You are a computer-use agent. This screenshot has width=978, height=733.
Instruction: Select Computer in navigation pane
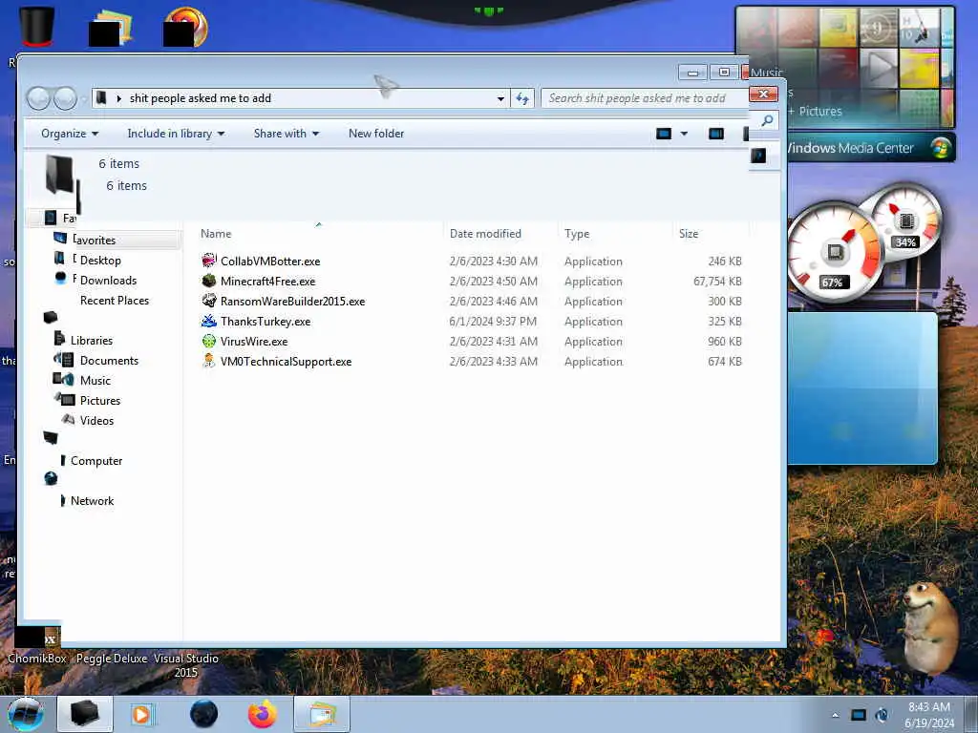[96, 461]
